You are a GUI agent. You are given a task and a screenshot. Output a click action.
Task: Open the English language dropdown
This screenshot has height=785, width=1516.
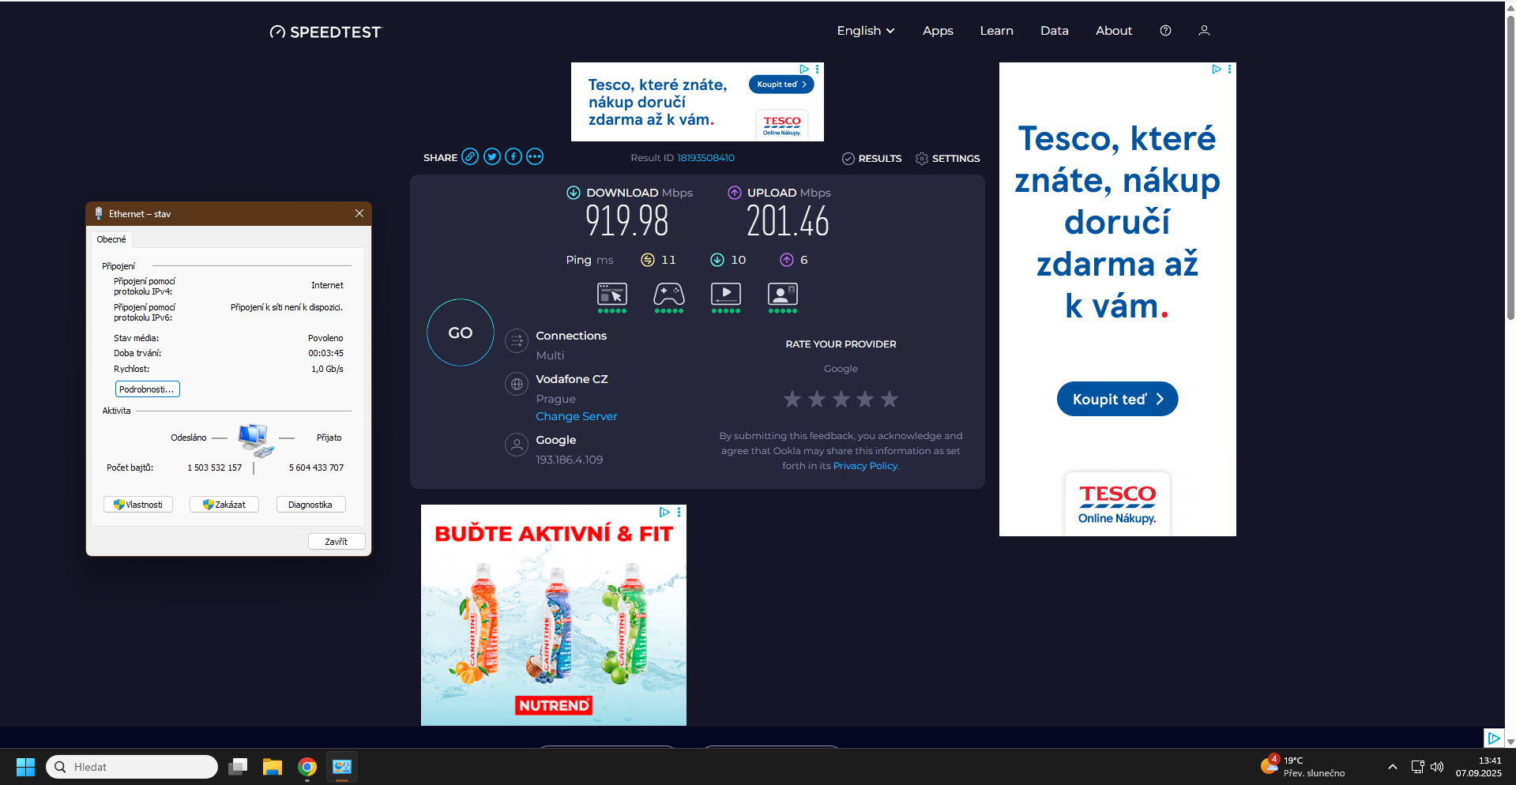[x=866, y=31]
